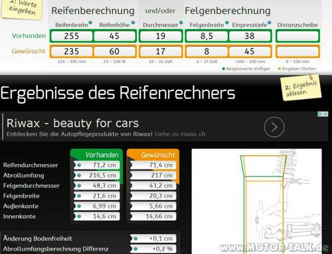Click the info icon next to Reifenhöhe

point(133,23)
